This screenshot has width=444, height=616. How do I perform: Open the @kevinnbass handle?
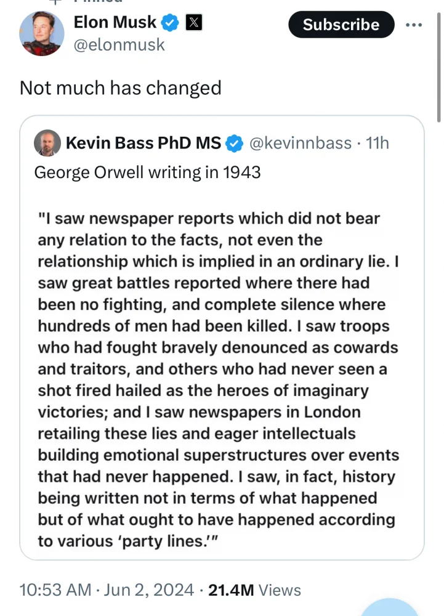[300, 143]
